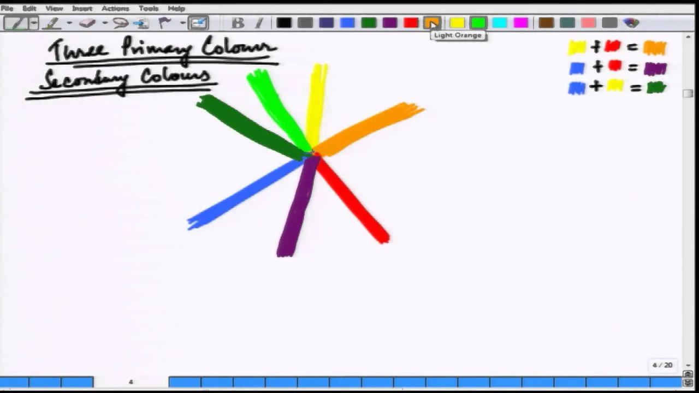Viewport: 699px width, 393px height.
Task: Open the Pen tool options dropdown arrow
Action: pos(34,23)
